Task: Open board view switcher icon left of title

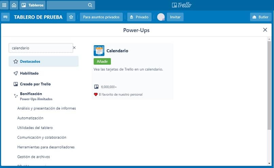Action: click(5, 17)
